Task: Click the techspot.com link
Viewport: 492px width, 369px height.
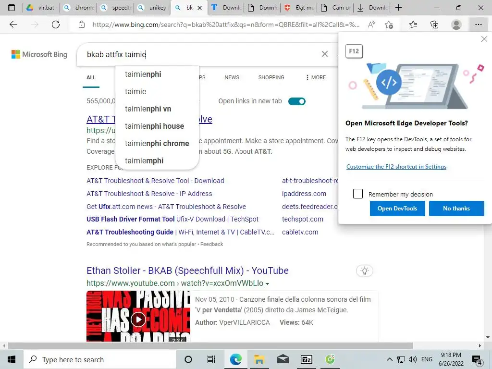Action: click(x=303, y=219)
